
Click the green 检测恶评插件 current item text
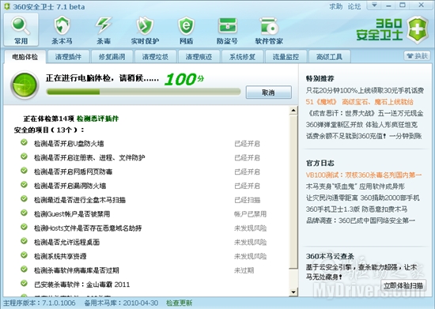[97, 119]
